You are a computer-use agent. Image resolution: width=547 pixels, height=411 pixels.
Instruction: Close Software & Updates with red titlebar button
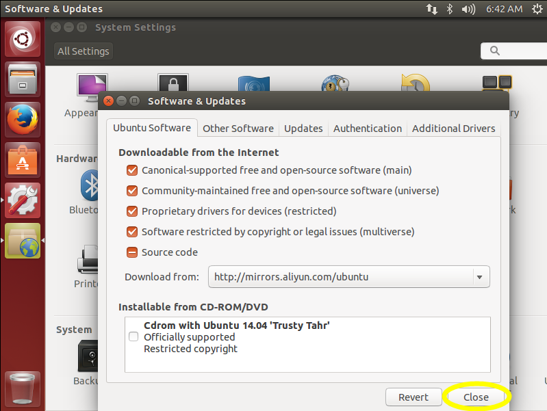[108, 101]
